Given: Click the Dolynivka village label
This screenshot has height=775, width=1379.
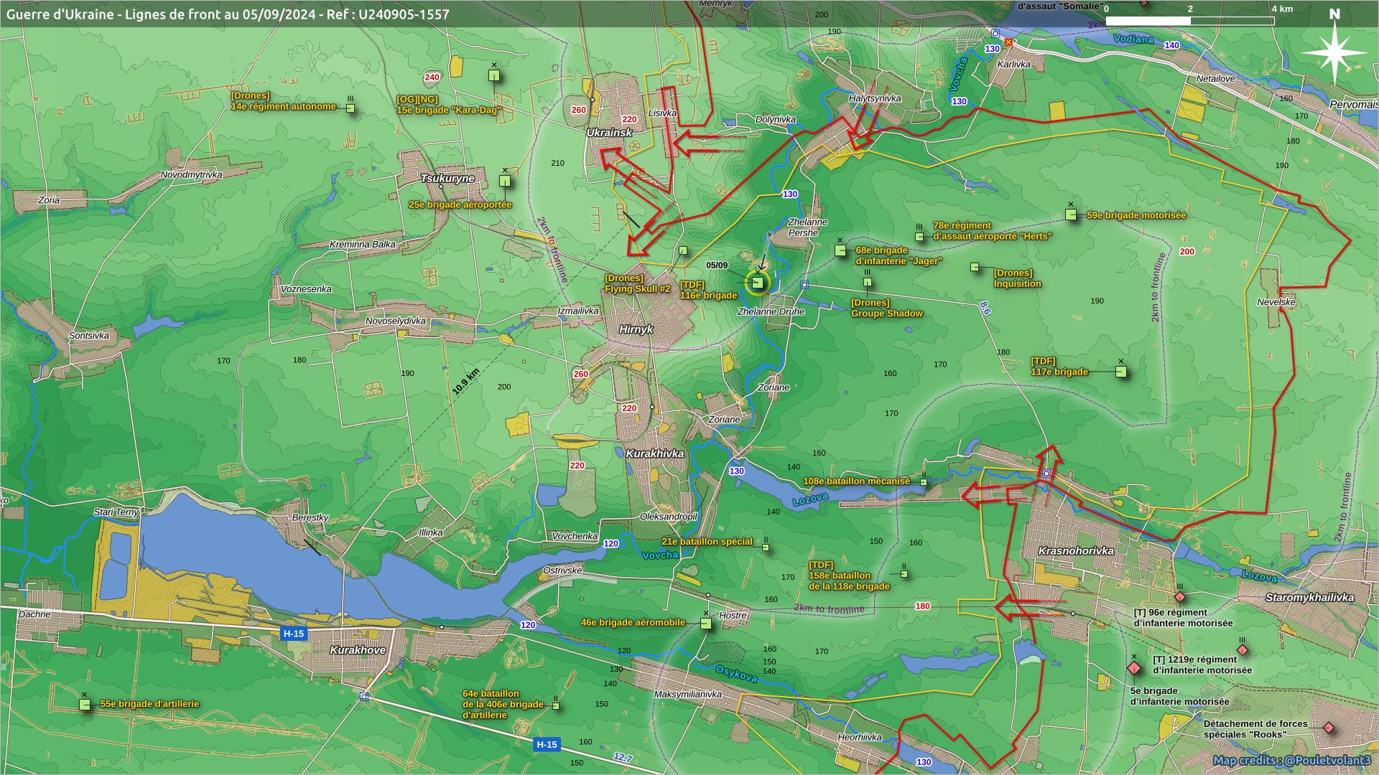Looking at the screenshot, I should click(776, 120).
